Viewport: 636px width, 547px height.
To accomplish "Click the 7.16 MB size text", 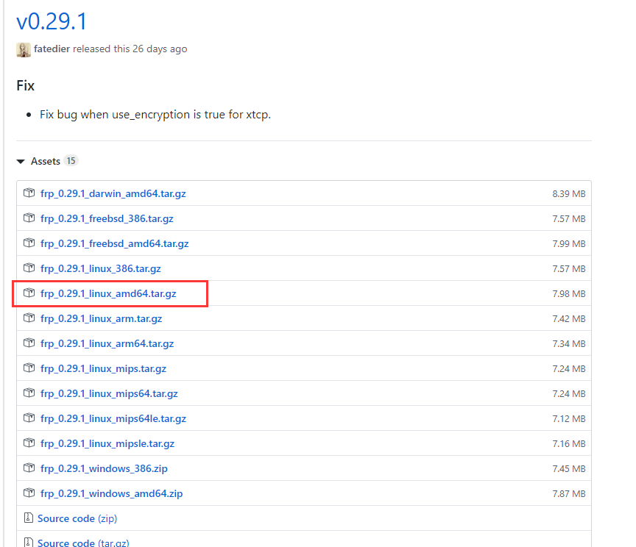I will 569,443.
